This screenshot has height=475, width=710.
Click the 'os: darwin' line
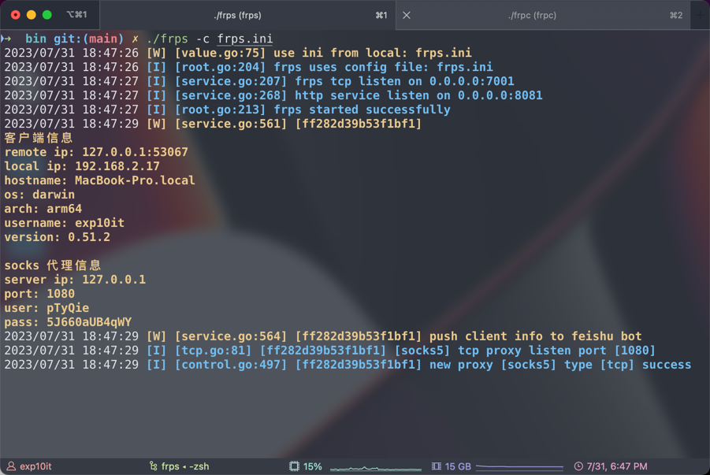[39, 195]
